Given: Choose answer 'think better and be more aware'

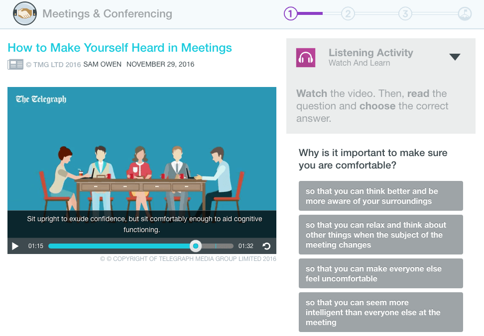Looking at the screenshot, I should coord(380,196).
